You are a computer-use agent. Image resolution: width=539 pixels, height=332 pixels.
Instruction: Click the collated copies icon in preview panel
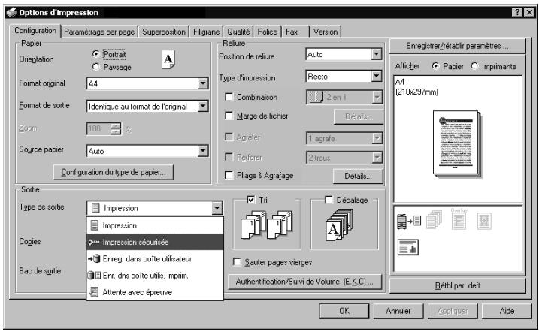pyautogui.click(x=434, y=220)
